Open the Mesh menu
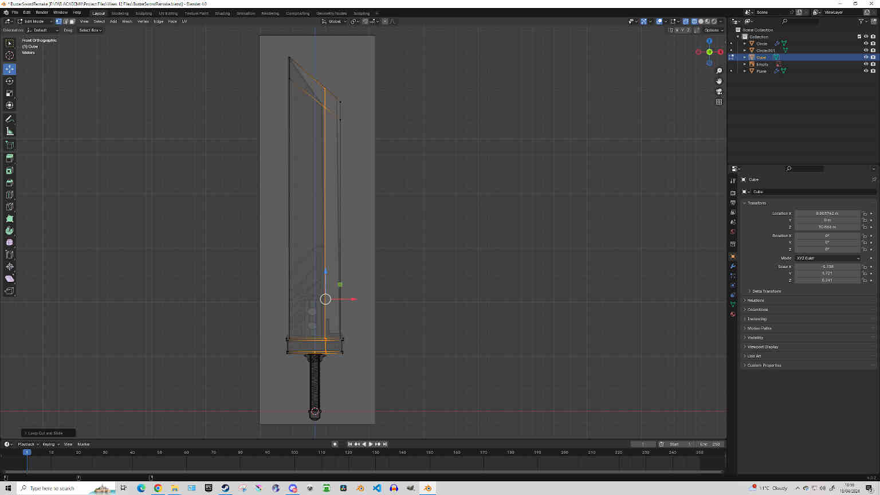The image size is (880, 495). click(127, 21)
